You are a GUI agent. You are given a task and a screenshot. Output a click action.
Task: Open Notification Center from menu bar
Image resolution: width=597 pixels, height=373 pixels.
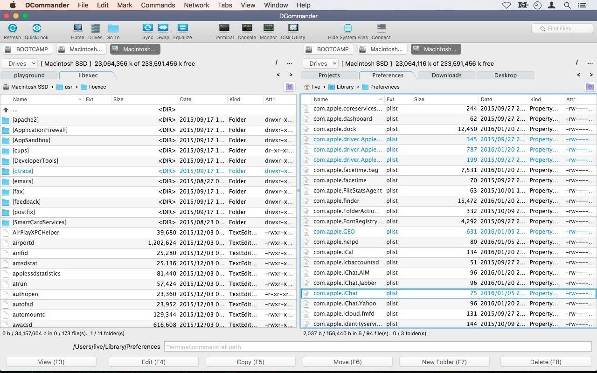582,5
